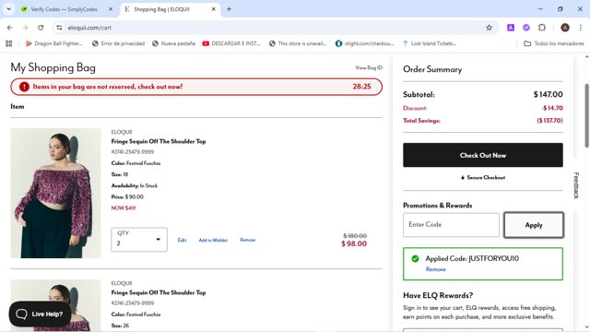Open Dragon Ball Fighter bookmark

[x=54, y=43]
